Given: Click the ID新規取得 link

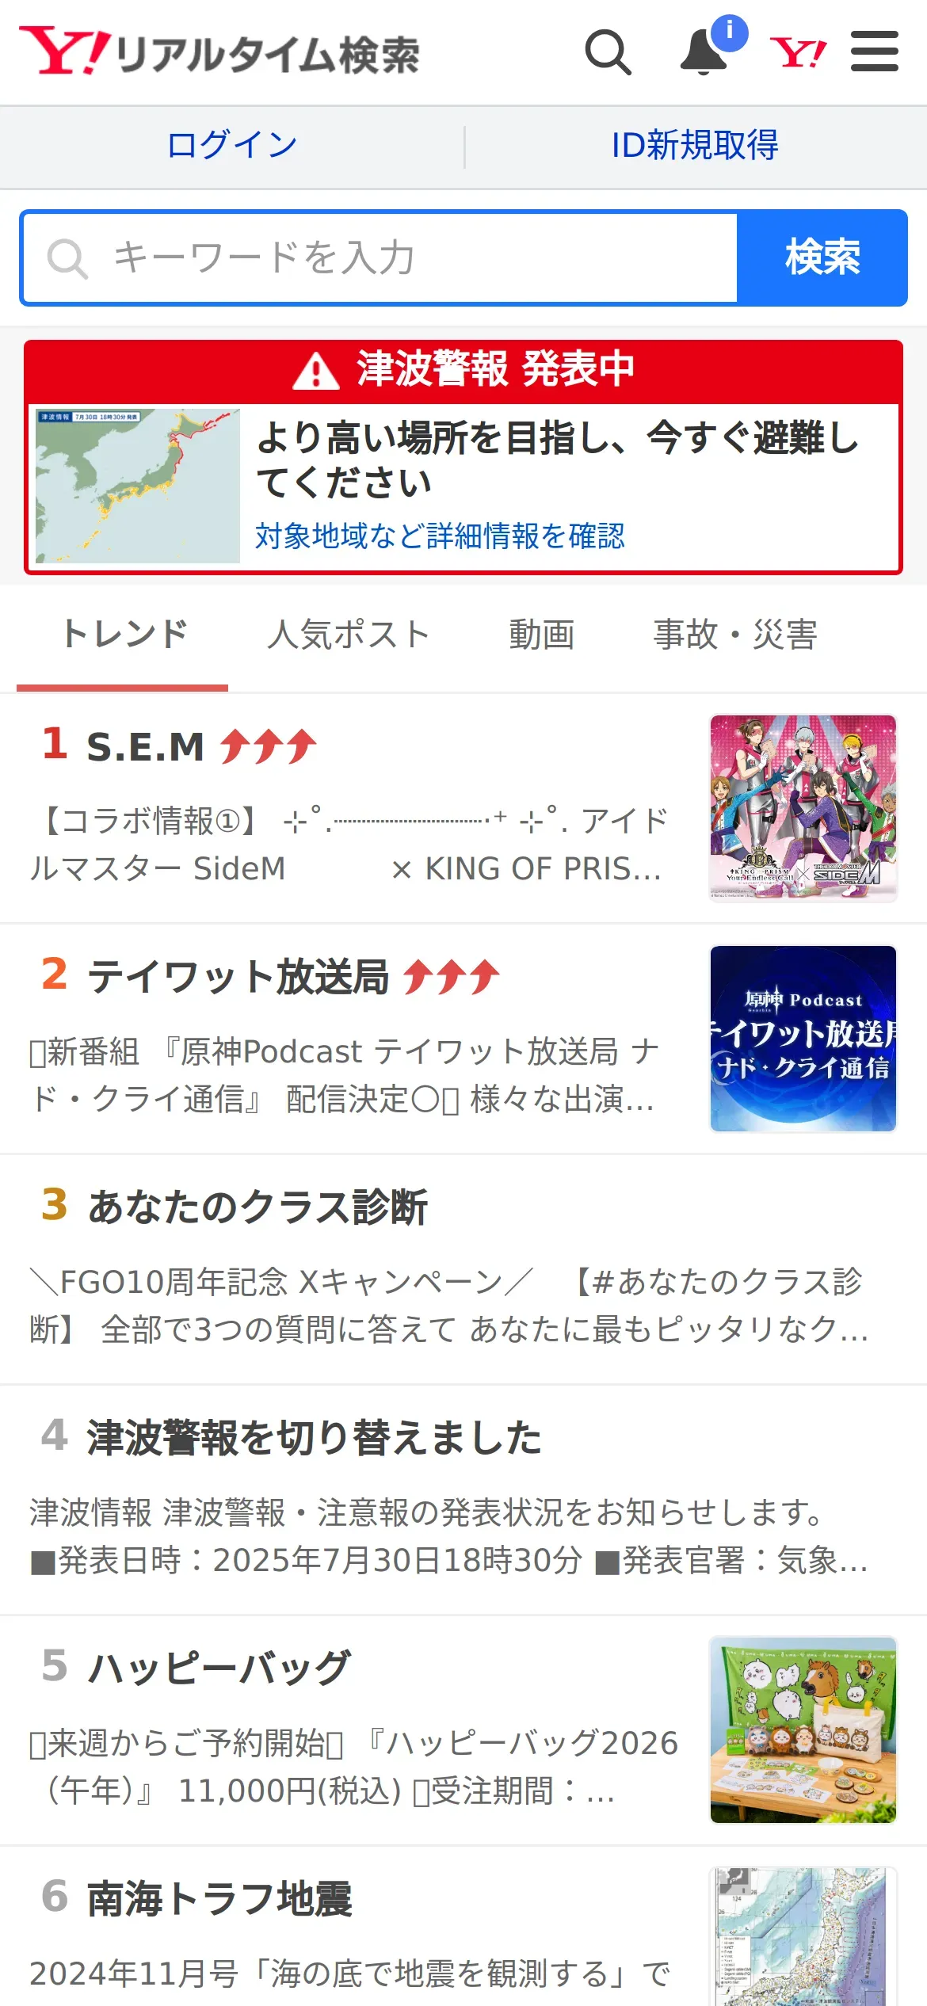Looking at the screenshot, I should [695, 146].
